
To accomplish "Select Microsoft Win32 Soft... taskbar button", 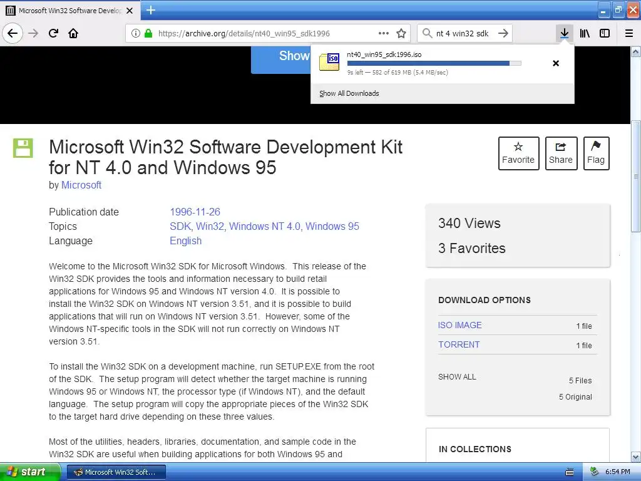I will (x=116, y=472).
